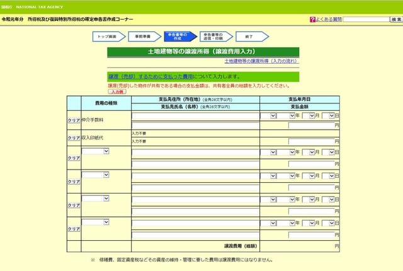The width and height of the screenshot is (403, 271).
Task: Open day dropdown in sixth expense row
Action: click(x=328, y=223)
